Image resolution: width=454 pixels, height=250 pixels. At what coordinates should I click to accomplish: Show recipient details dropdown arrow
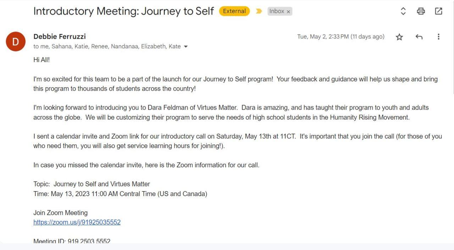[186, 46]
